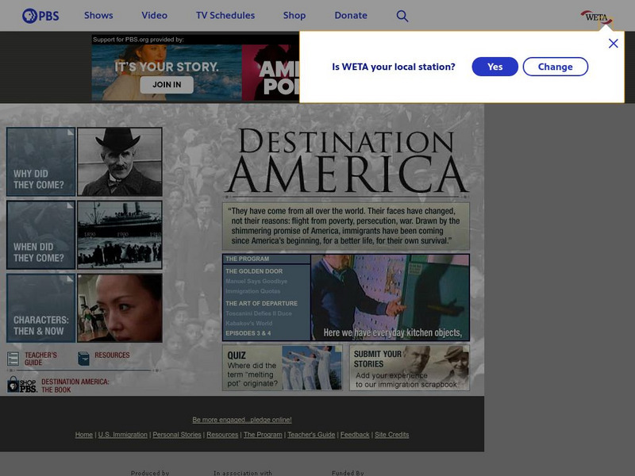Follow the Manuel Says Goodbye link
The width and height of the screenshot is (635, 476).
coord(256,282)
